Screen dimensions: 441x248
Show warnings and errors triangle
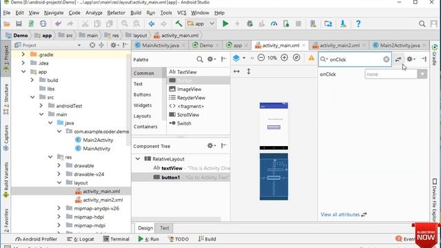[x=311, y=58]
